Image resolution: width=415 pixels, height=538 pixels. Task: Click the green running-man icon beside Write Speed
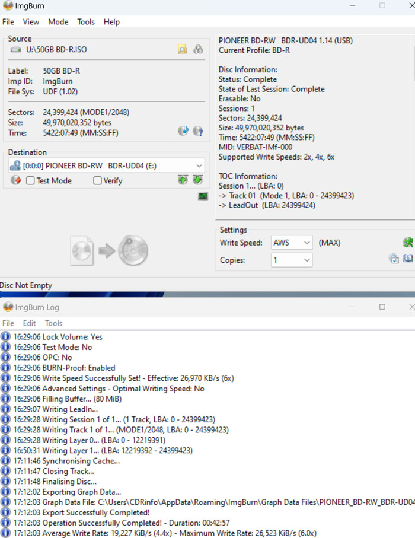click(408, 242)
